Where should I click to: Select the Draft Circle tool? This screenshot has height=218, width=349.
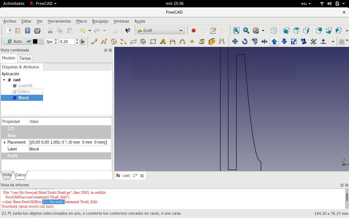pos(114,41)
